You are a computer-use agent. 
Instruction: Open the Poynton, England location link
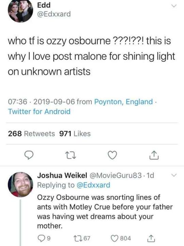123,102
